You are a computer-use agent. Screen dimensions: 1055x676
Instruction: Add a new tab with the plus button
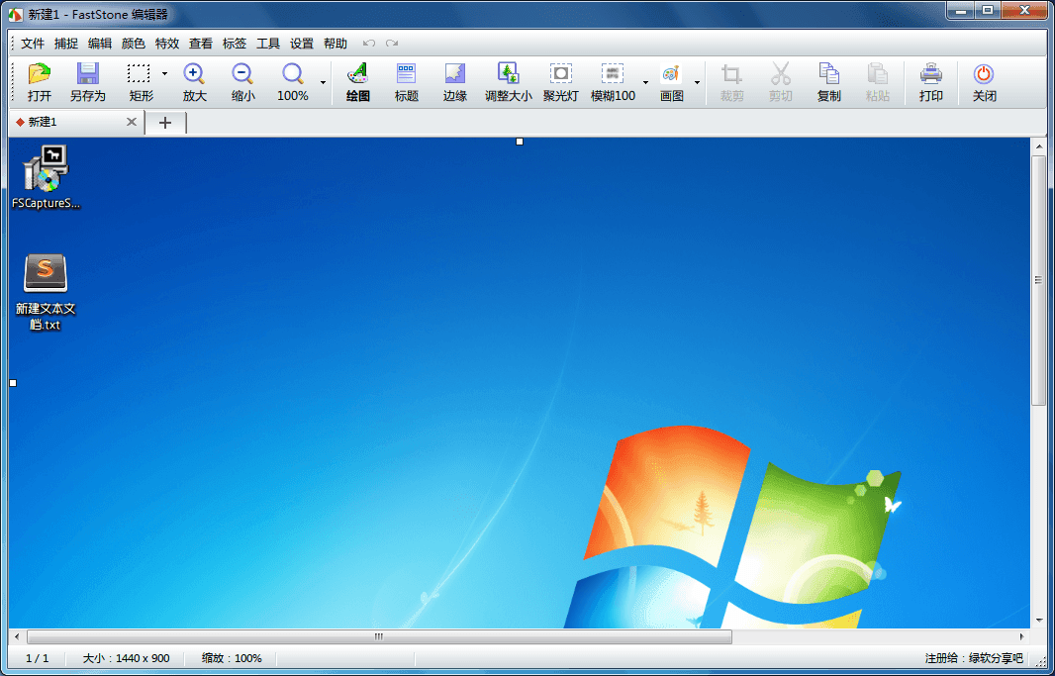(x=165, y=123)
